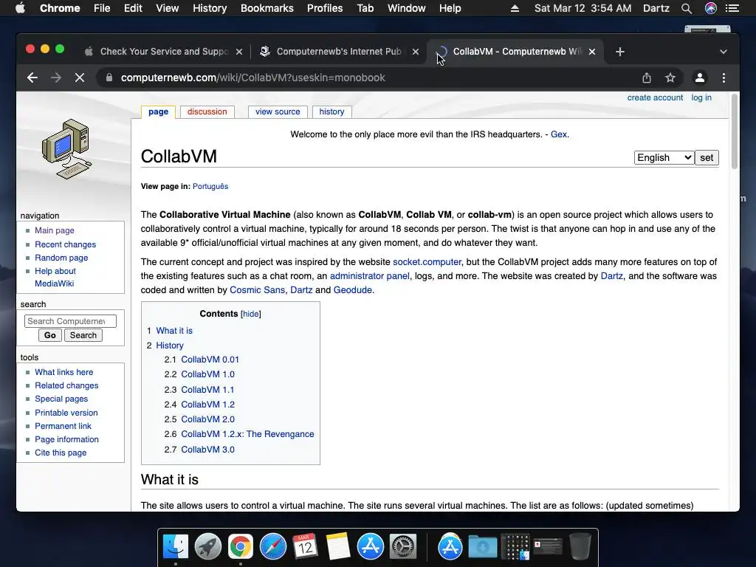Open Chrome three-dot menu
The width and height of the screenshot is (756, 567).
pyautogui.click(x=724, y=78)
